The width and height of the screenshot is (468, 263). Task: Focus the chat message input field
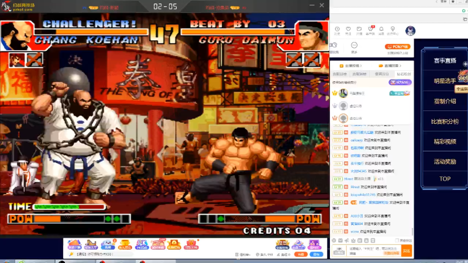374,251
